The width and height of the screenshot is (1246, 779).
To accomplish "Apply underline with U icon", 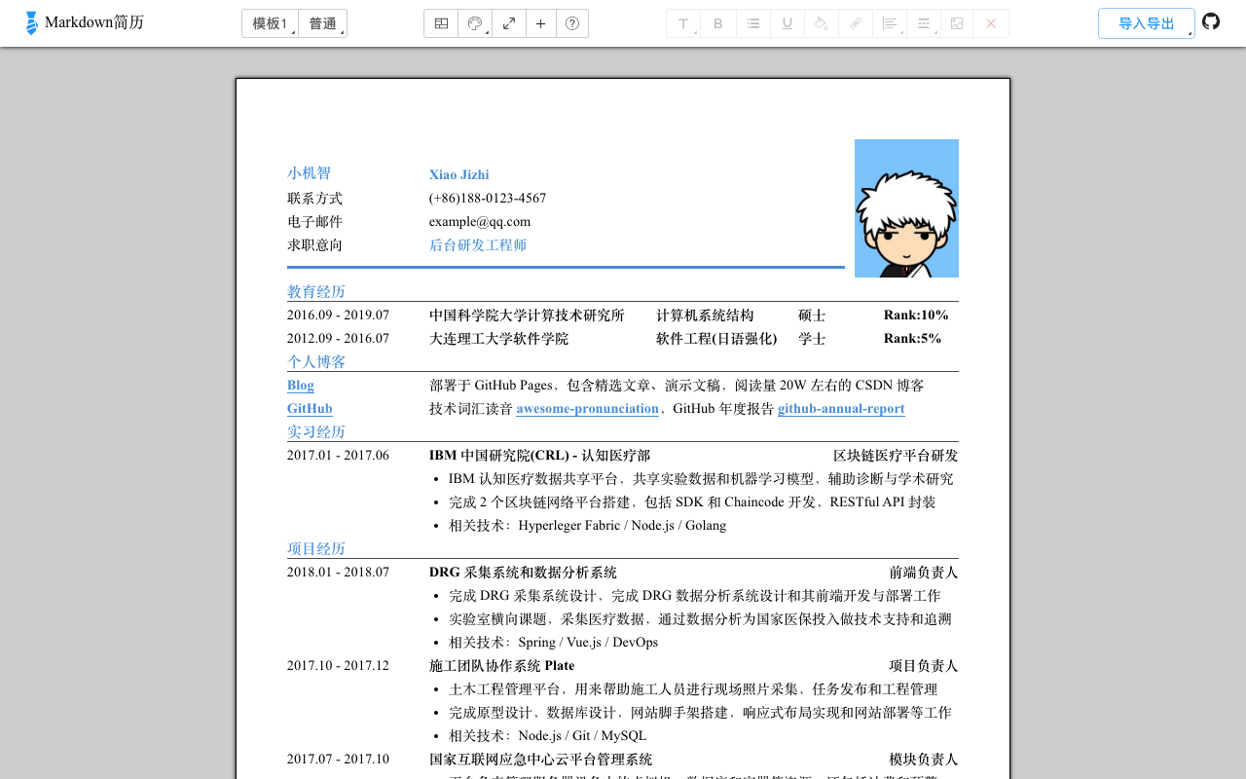I will pos(788,23).
